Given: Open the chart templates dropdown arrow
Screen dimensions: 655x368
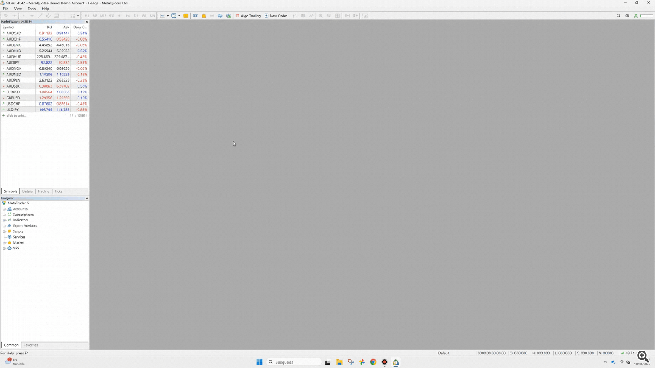Looking at the screenshot, I should [x=179, y=16].
